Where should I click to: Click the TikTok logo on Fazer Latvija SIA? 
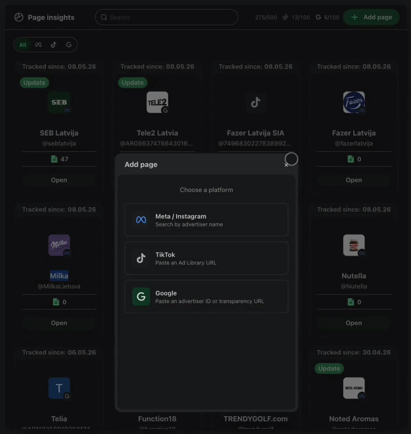[x=255, y=103]
